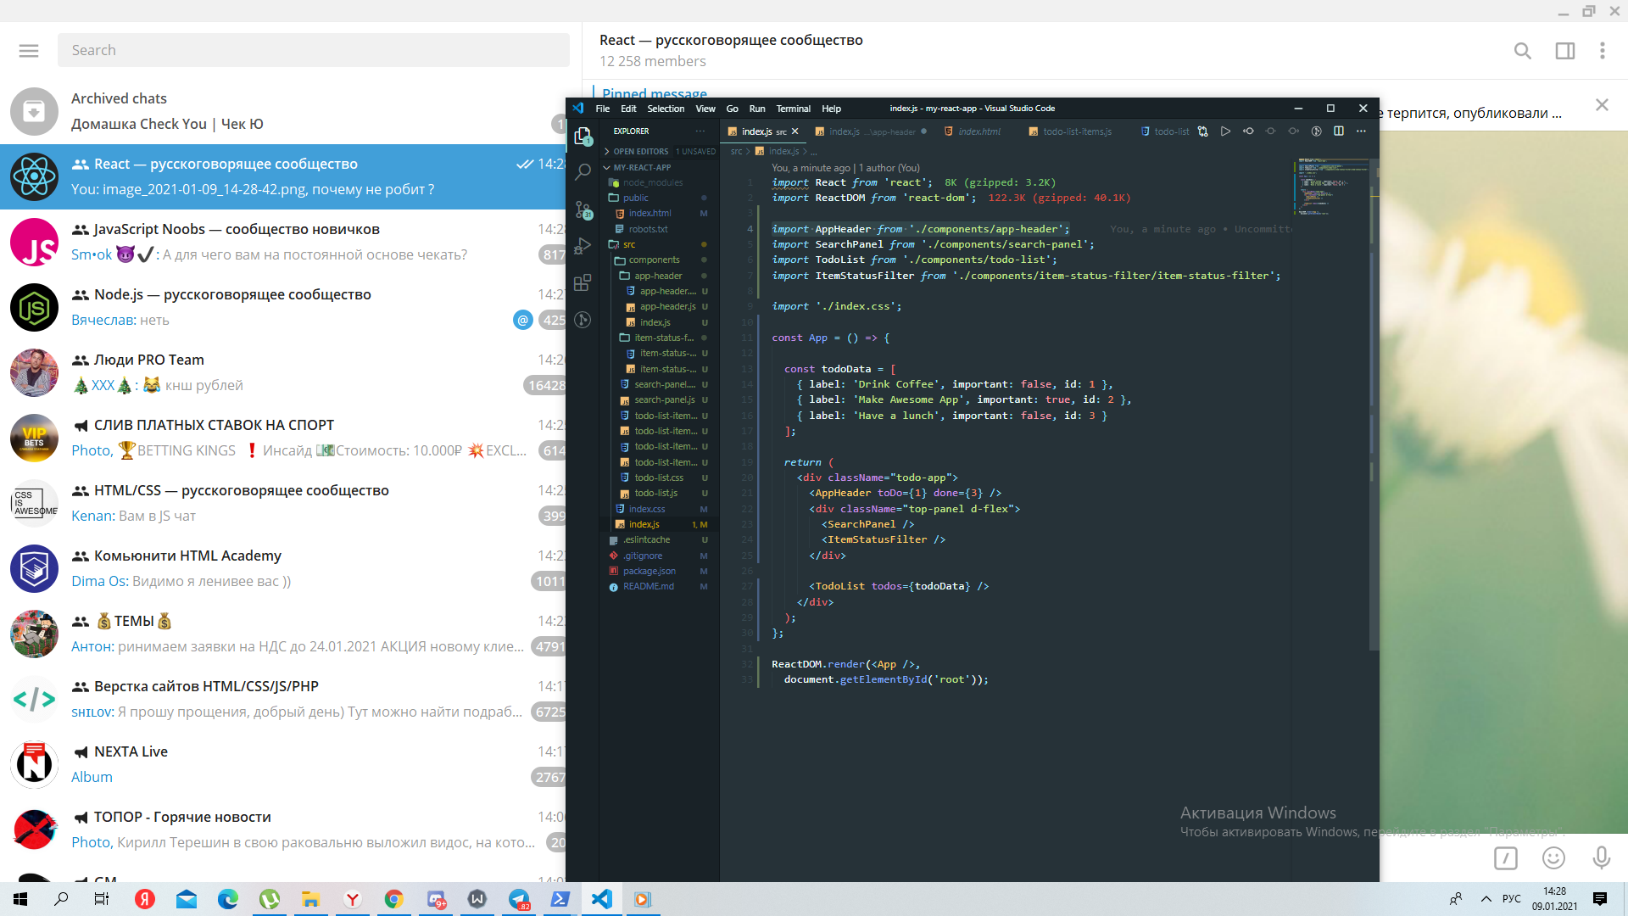Open Люди PRO Team chat
1628x916 pixels.
tap(284, 372)
